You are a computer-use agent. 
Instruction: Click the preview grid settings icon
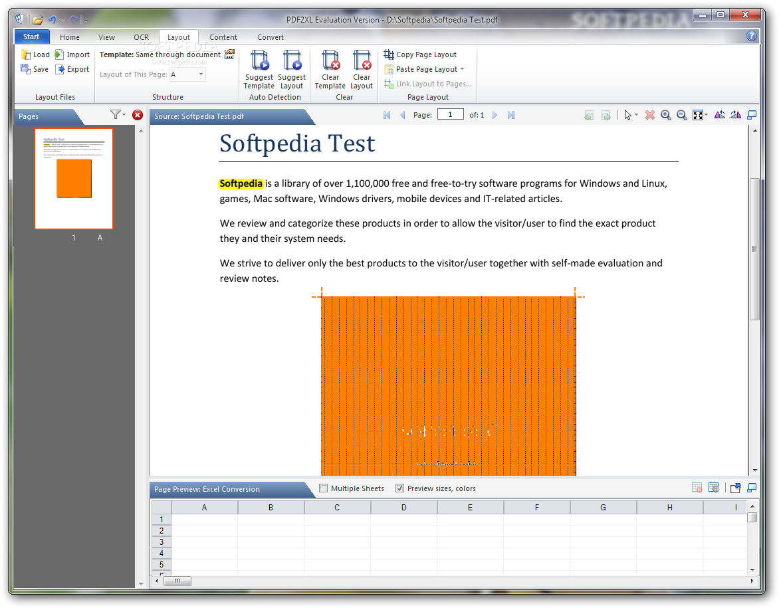click(713, 488)
